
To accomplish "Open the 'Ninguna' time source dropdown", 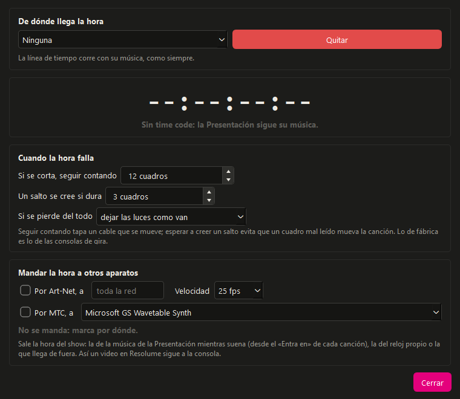I will 123,39.
